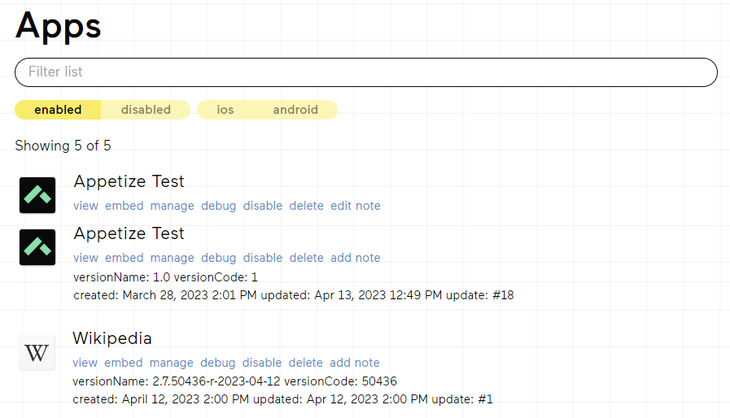730x418 pixels.
Task: Open edit note for first Appetize Test
Action: pos(355,206)
